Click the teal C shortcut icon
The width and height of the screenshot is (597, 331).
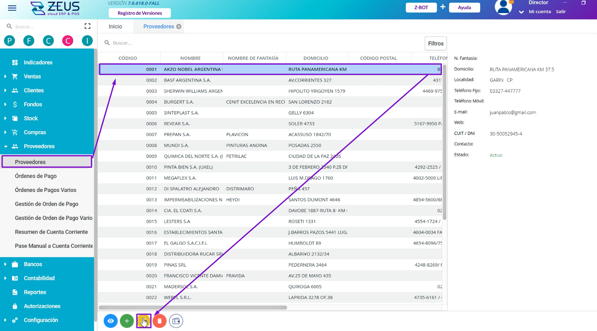(48, 41)
